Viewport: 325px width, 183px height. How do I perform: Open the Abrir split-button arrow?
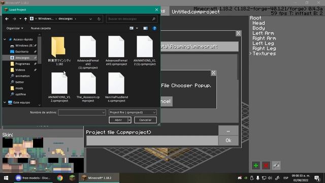pyautogui.click(x=129, y=120)
